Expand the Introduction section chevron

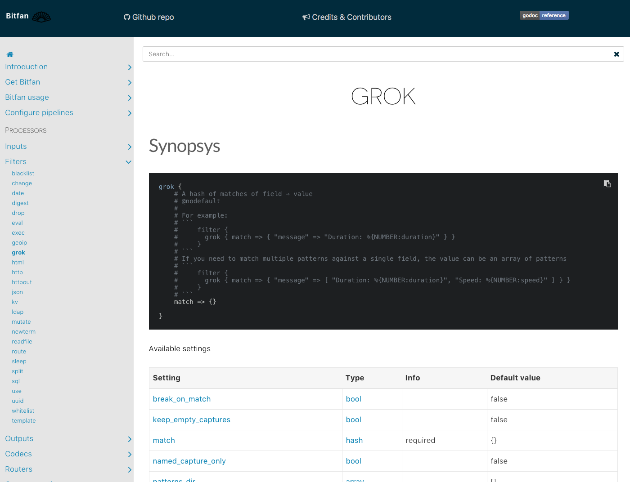tap(130, 67)
